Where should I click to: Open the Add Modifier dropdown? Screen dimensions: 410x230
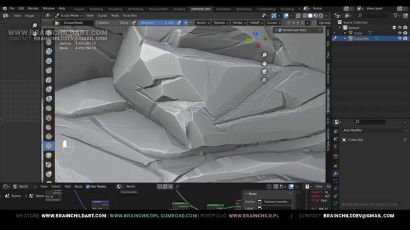[x=375, y=130]
